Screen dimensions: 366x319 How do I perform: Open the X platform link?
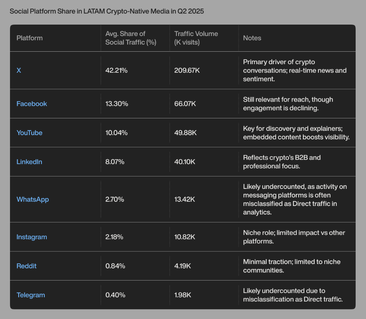[19, 71]
